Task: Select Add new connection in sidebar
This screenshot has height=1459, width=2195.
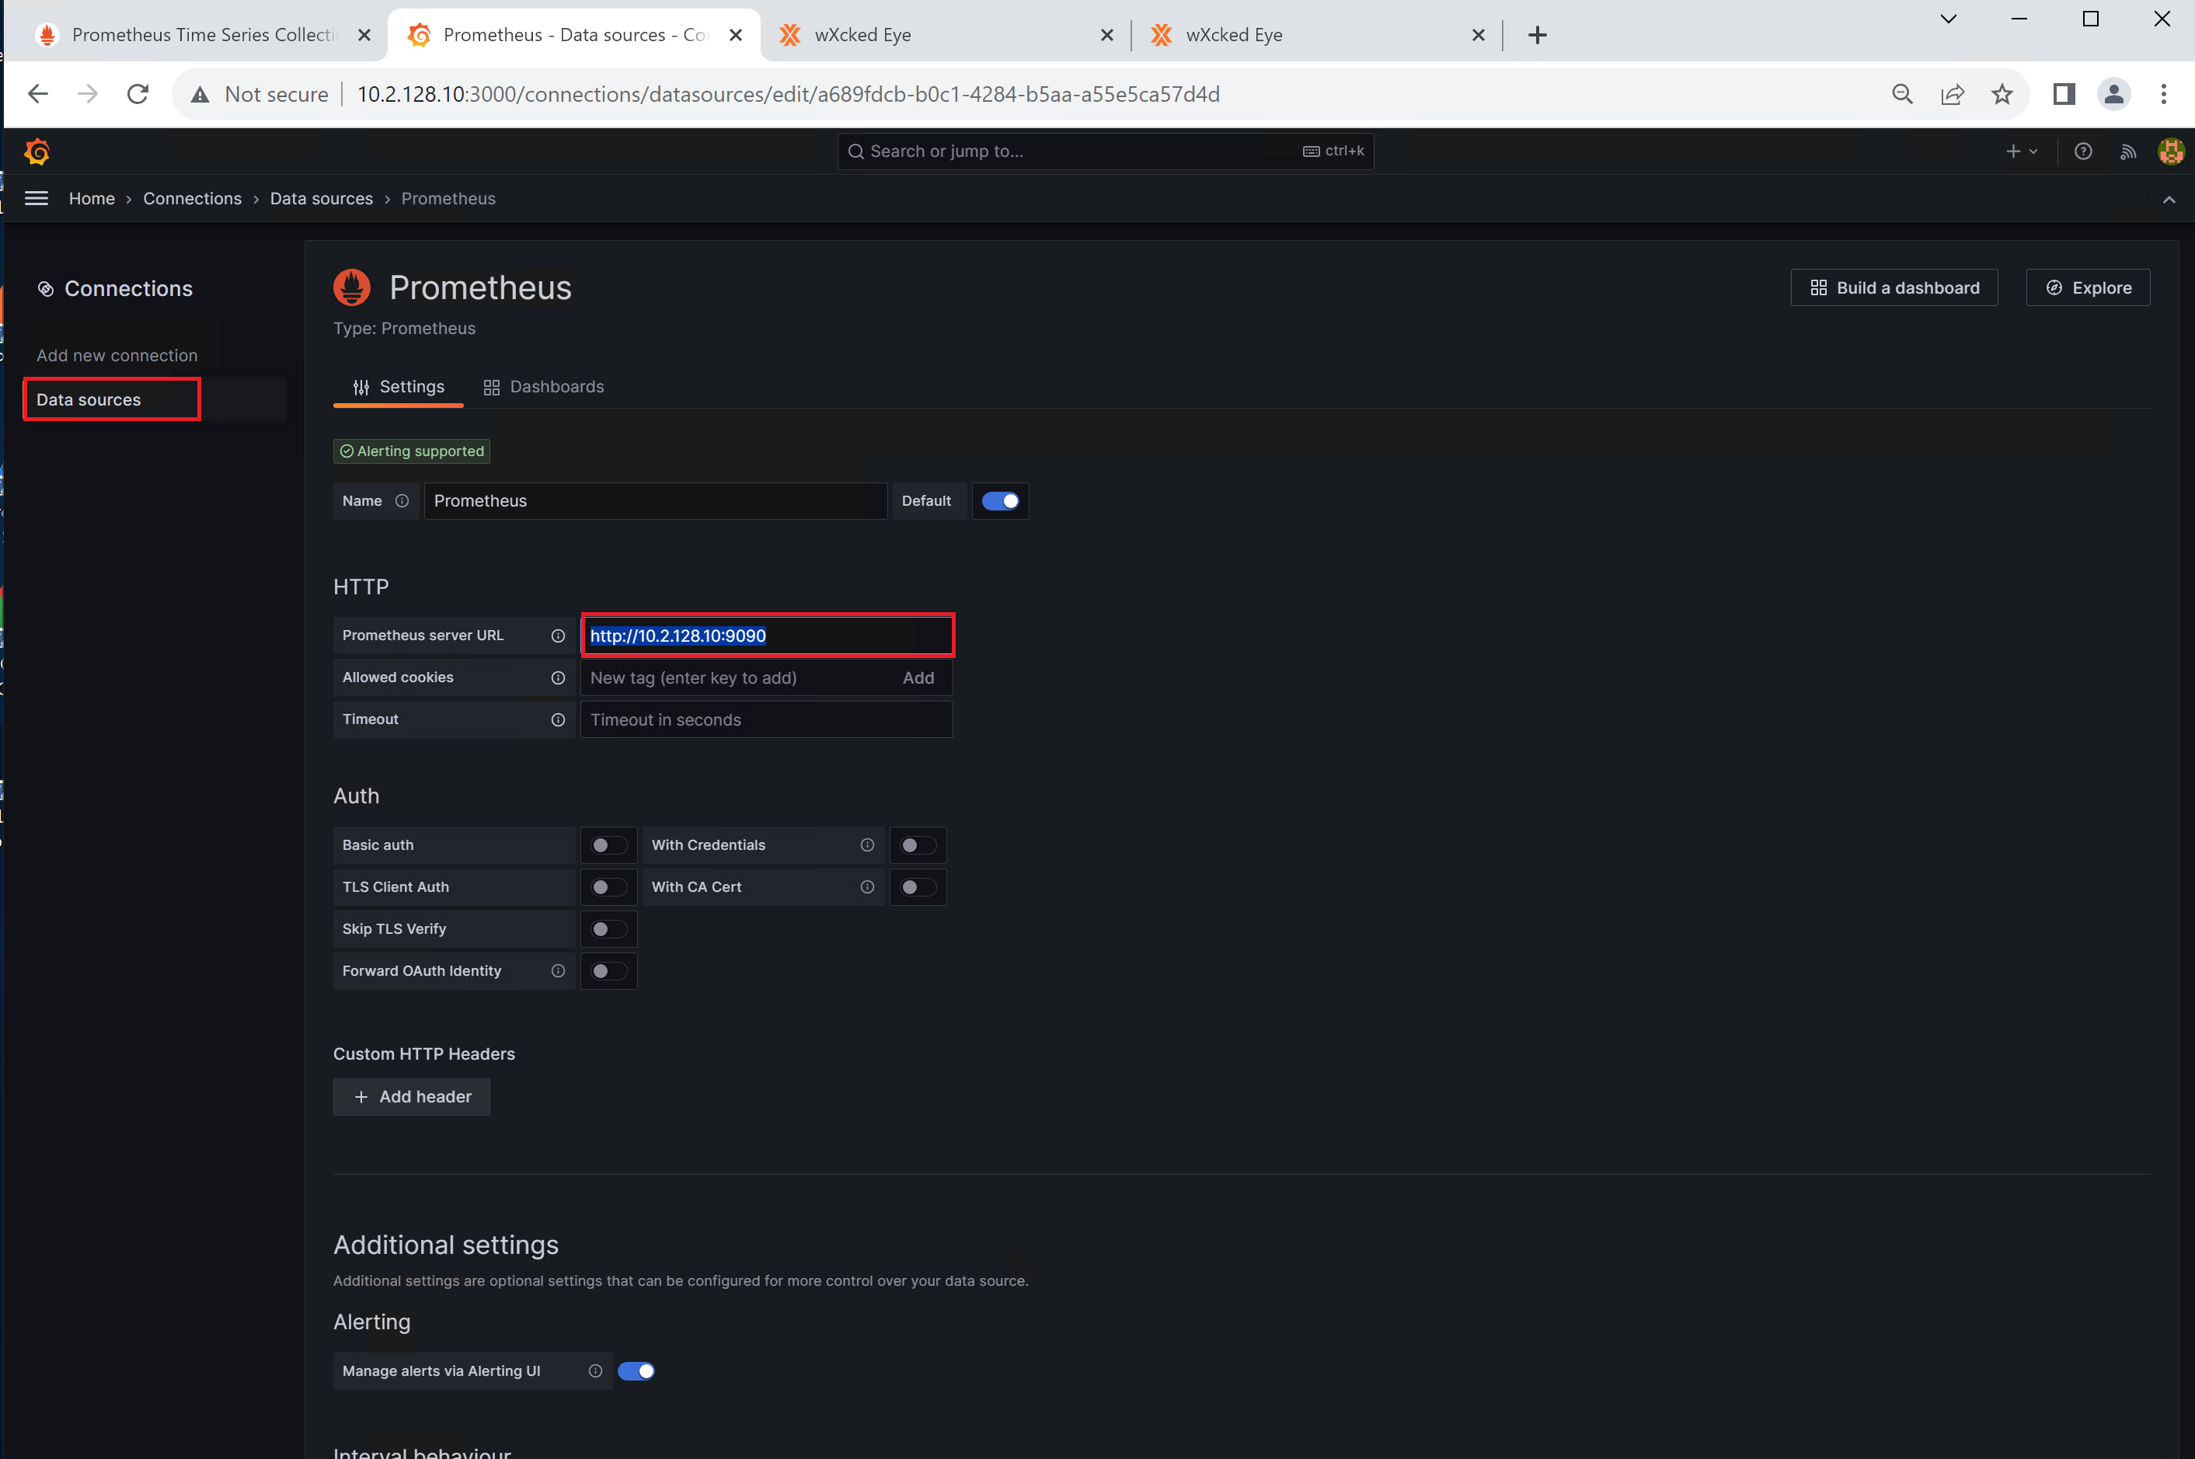Action: 117,356
